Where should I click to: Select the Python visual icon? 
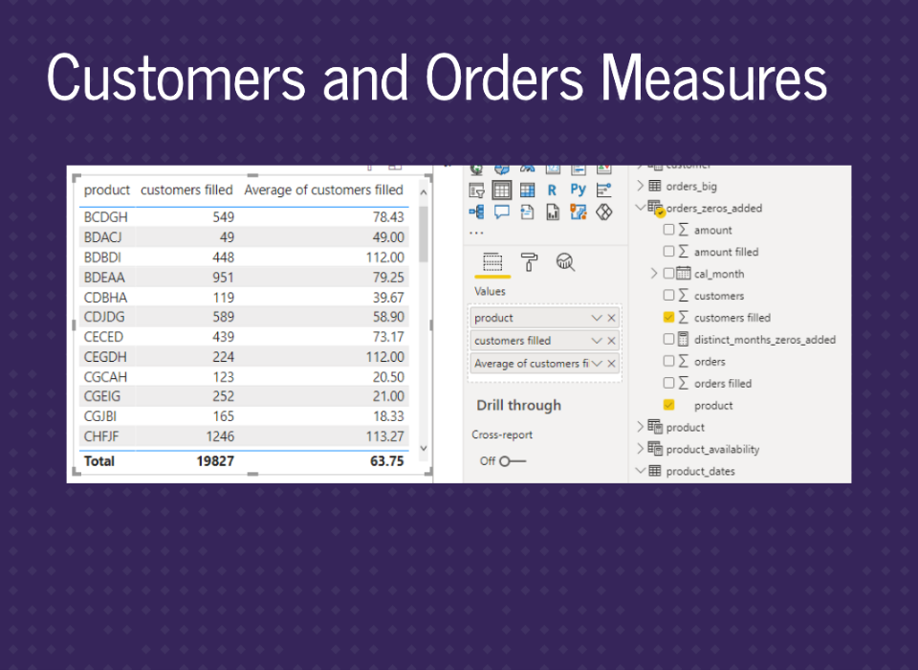click(578, 190)
